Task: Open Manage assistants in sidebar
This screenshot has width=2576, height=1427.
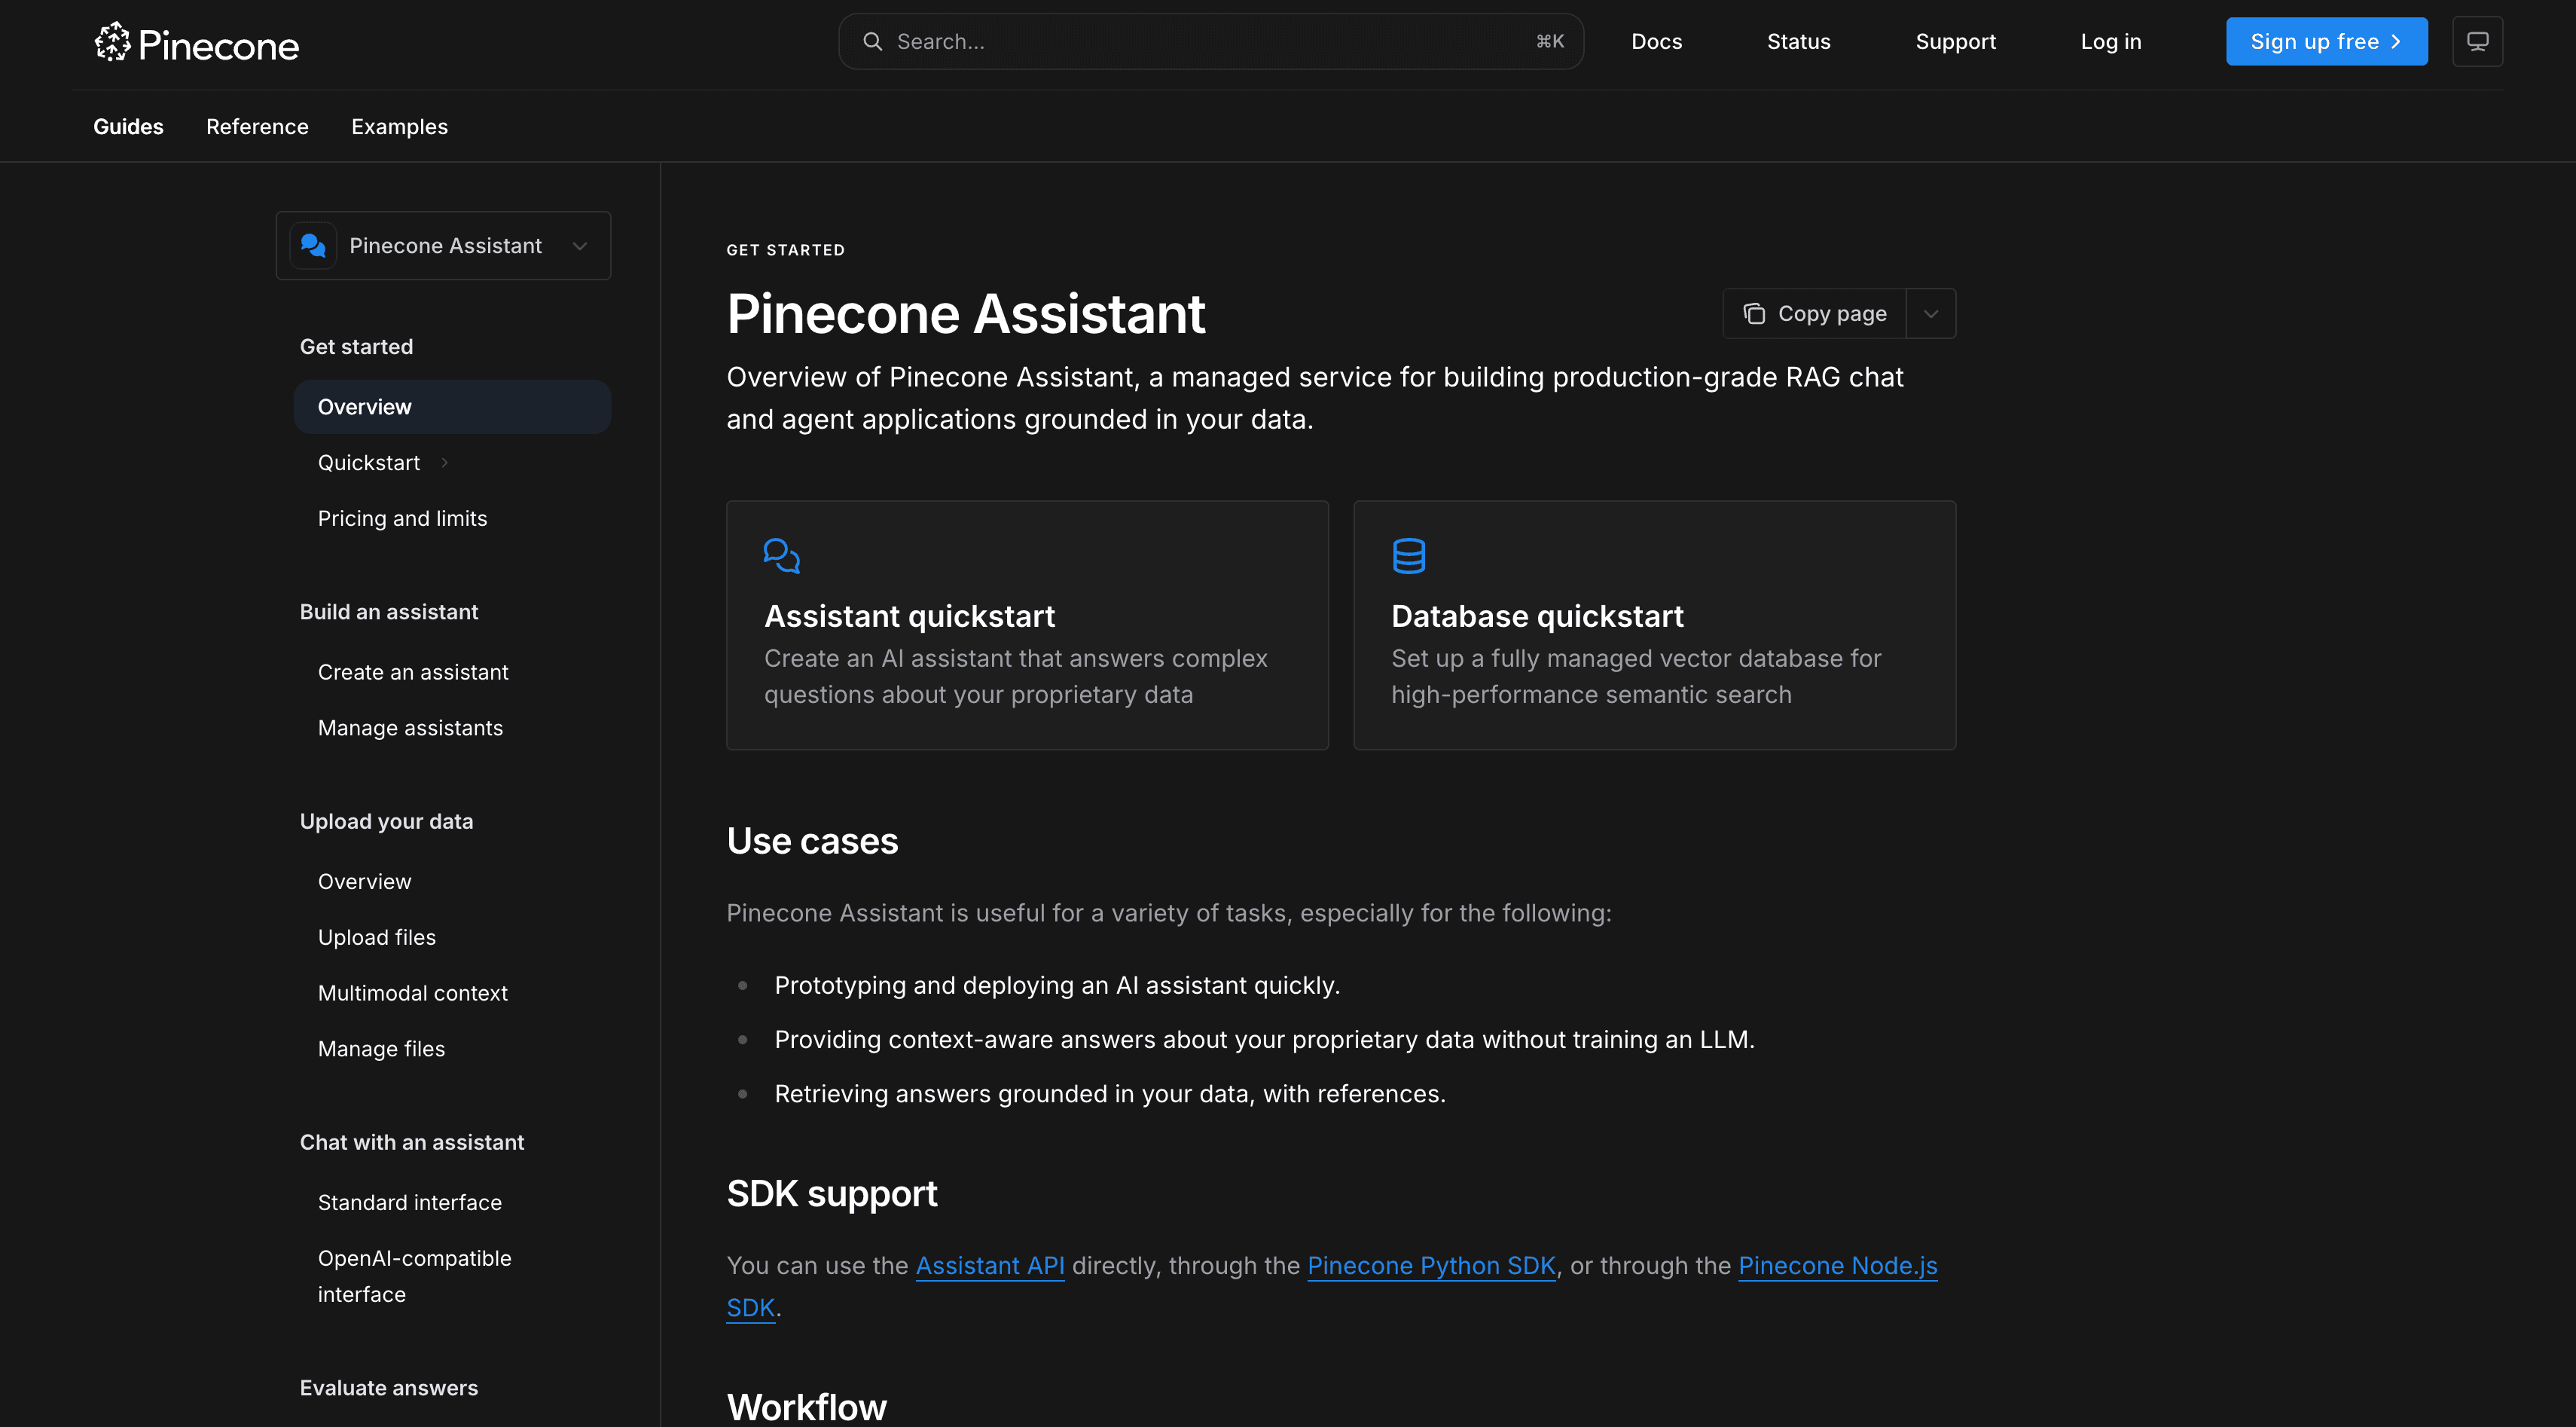Action: coord(410,729)
